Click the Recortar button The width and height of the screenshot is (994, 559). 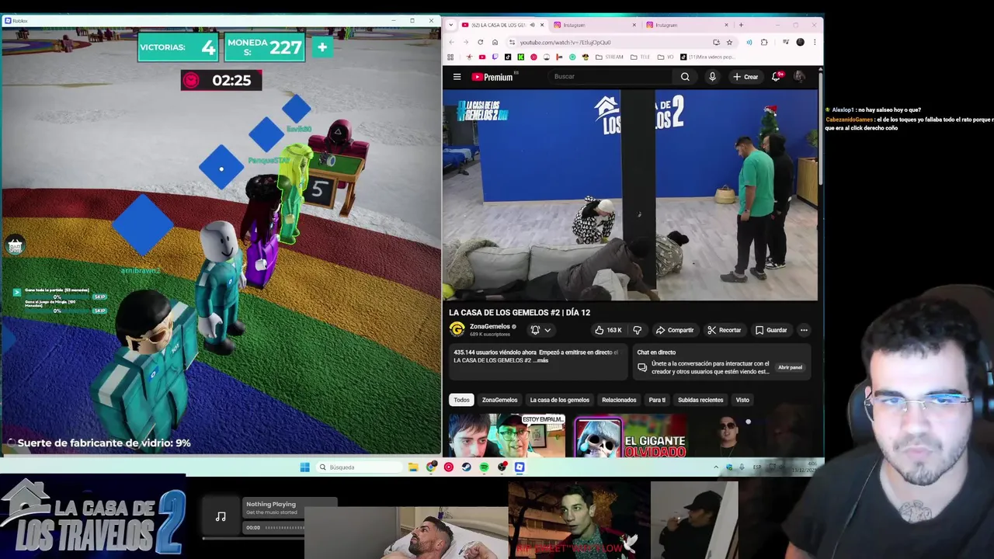[x=725, y=330]
